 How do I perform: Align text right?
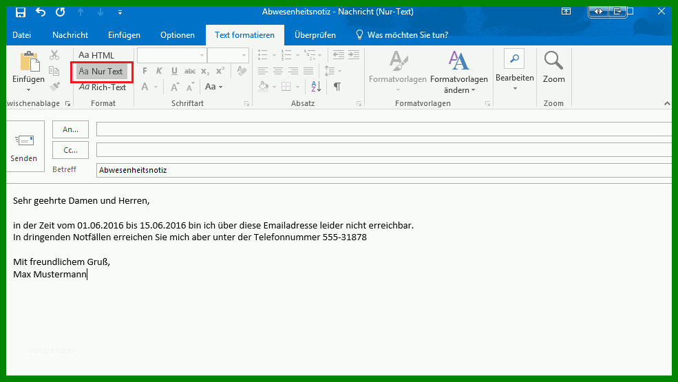coord(293,71)
